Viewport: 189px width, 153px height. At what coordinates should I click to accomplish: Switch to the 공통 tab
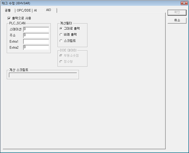point(8,11)
